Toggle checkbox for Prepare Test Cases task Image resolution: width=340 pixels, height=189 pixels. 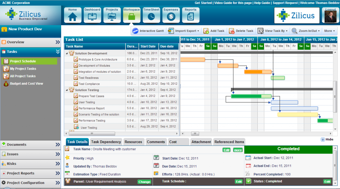(76, 96)
